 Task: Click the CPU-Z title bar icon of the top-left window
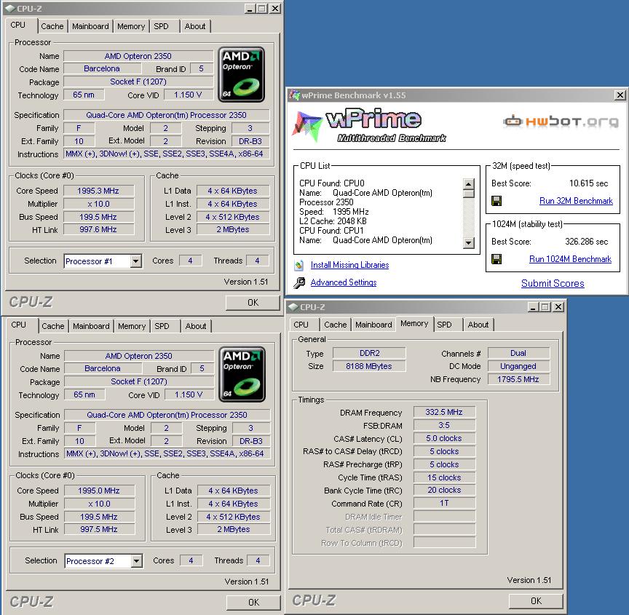[x=10, y=9]
